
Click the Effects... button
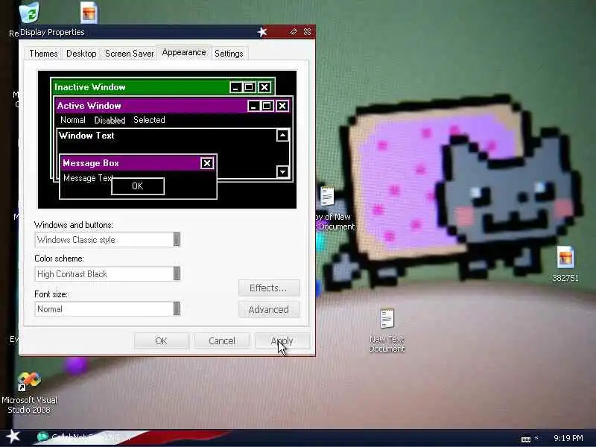[x=269, y=288]
